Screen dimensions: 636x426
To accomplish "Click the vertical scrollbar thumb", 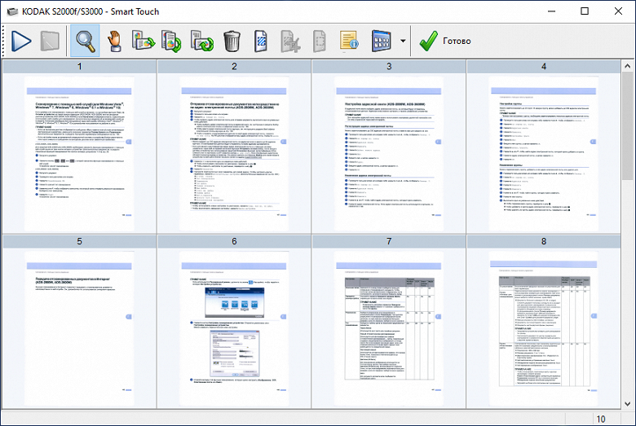I will pos(628,126).
